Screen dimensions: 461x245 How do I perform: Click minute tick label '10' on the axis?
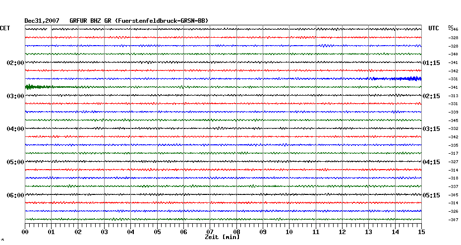289,232
